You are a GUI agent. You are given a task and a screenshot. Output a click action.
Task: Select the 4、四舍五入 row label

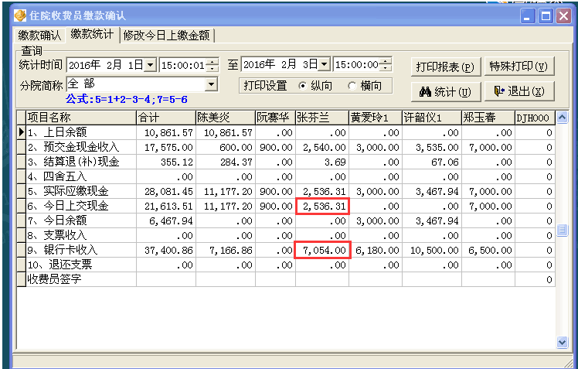click(81, 176)
